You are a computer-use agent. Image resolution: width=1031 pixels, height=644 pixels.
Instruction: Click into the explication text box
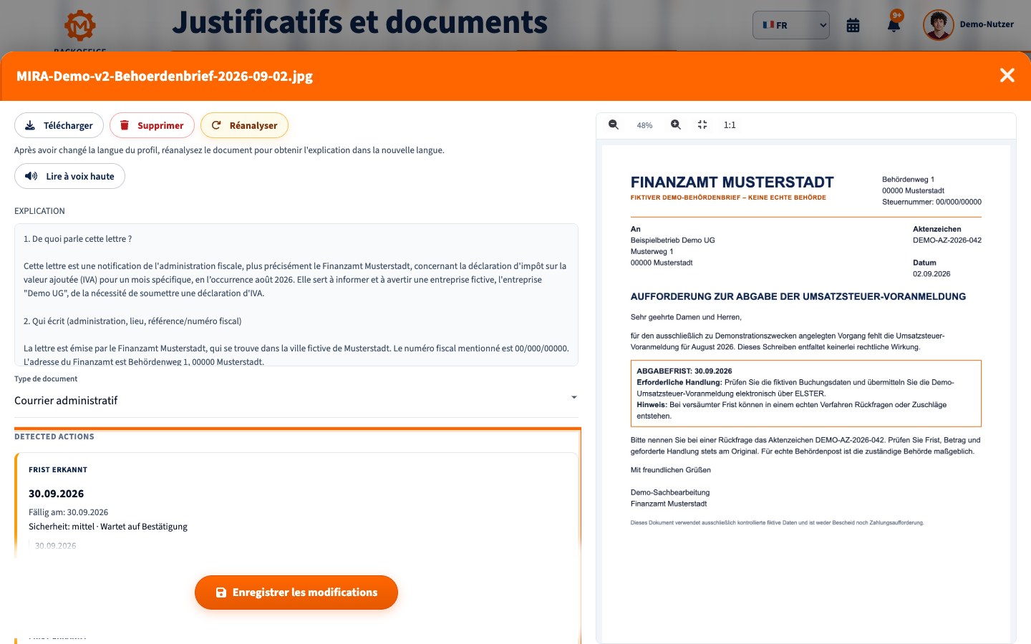296,295
